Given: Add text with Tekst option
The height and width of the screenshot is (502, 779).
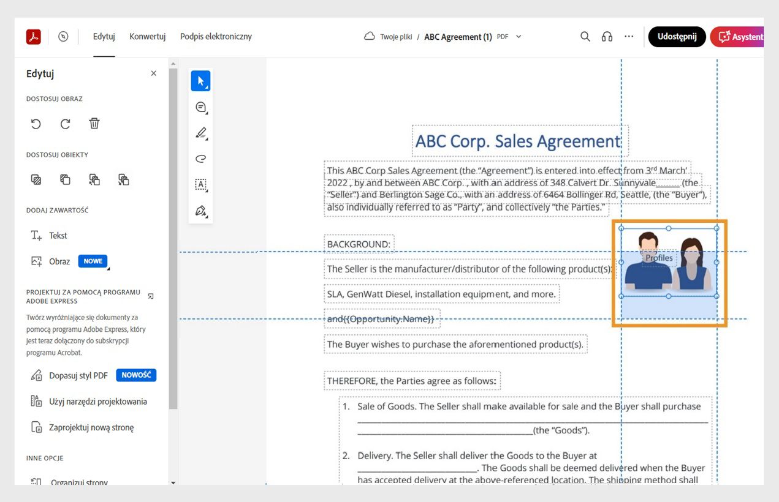Looking at the screenshot, I should pos(49,236).
